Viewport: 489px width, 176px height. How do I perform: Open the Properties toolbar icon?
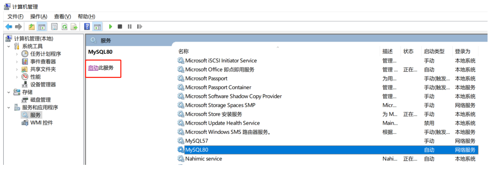(54, 27)
